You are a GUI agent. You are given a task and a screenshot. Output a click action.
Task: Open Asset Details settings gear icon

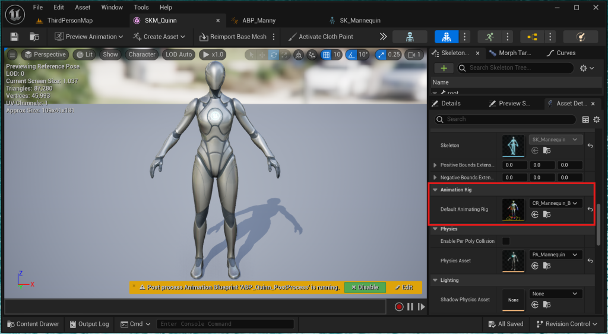pyautogui.click(x=597, y=120)
